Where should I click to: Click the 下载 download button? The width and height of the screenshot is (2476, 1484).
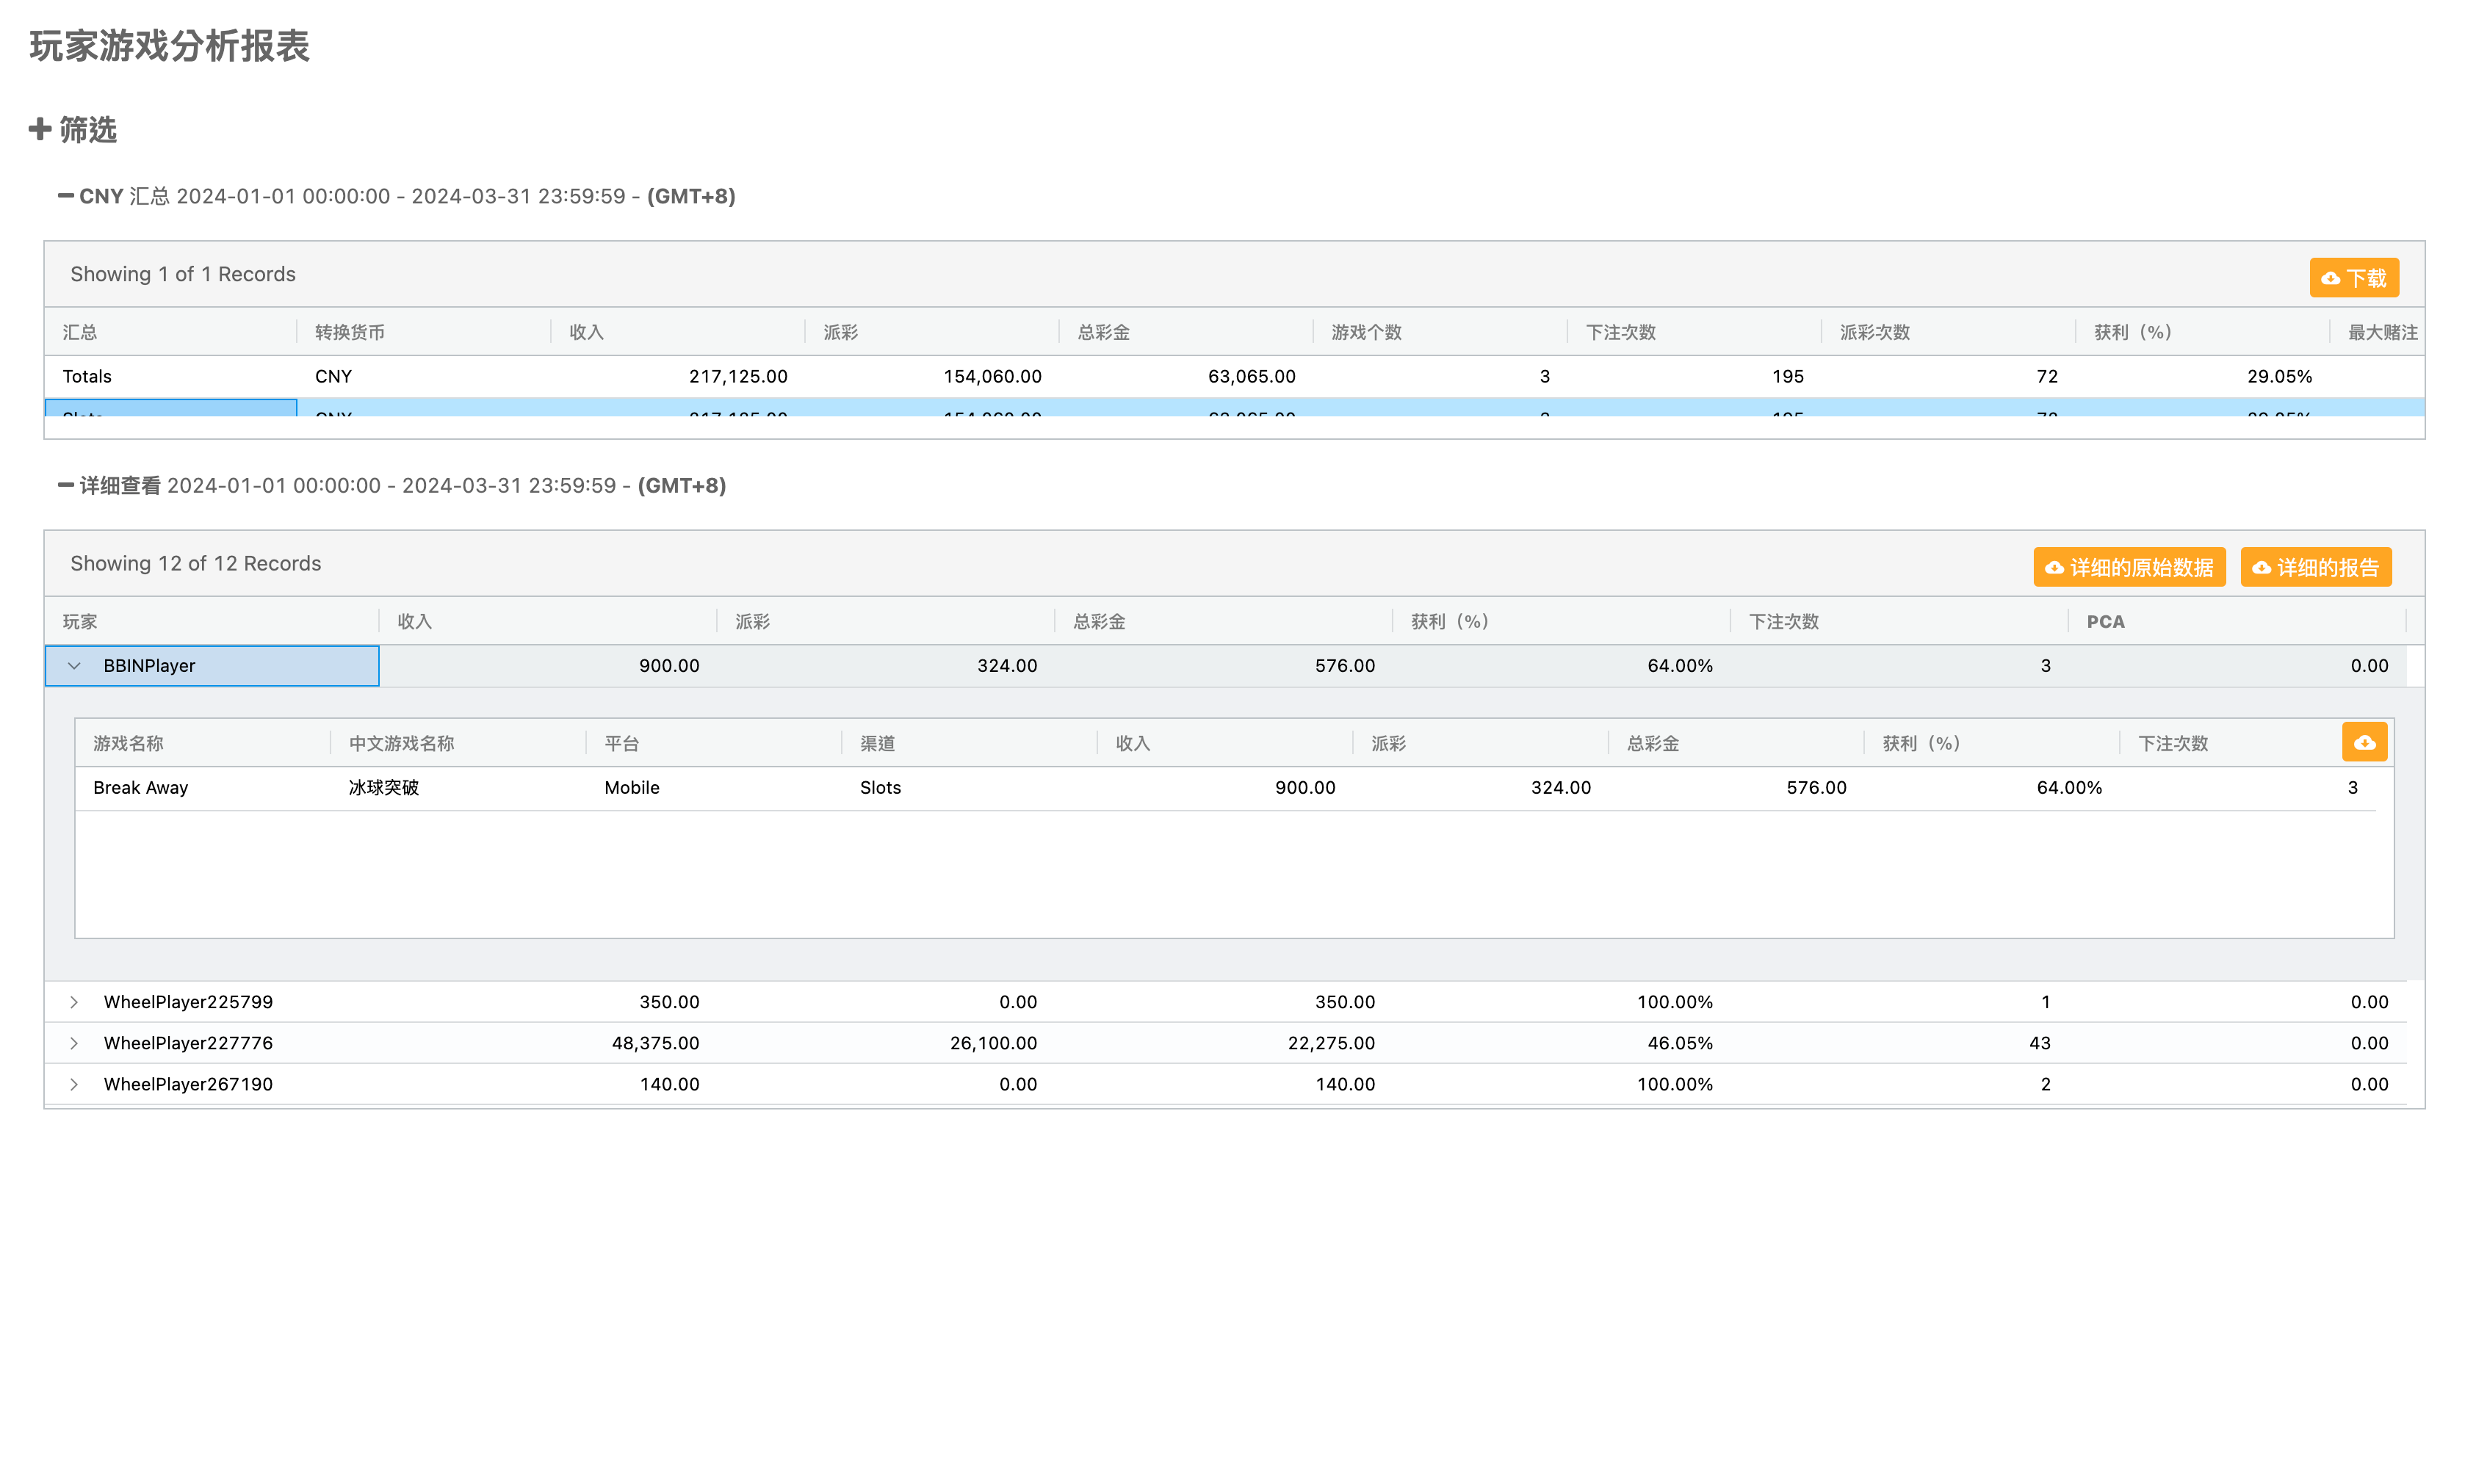click(x=2353, y=277)
